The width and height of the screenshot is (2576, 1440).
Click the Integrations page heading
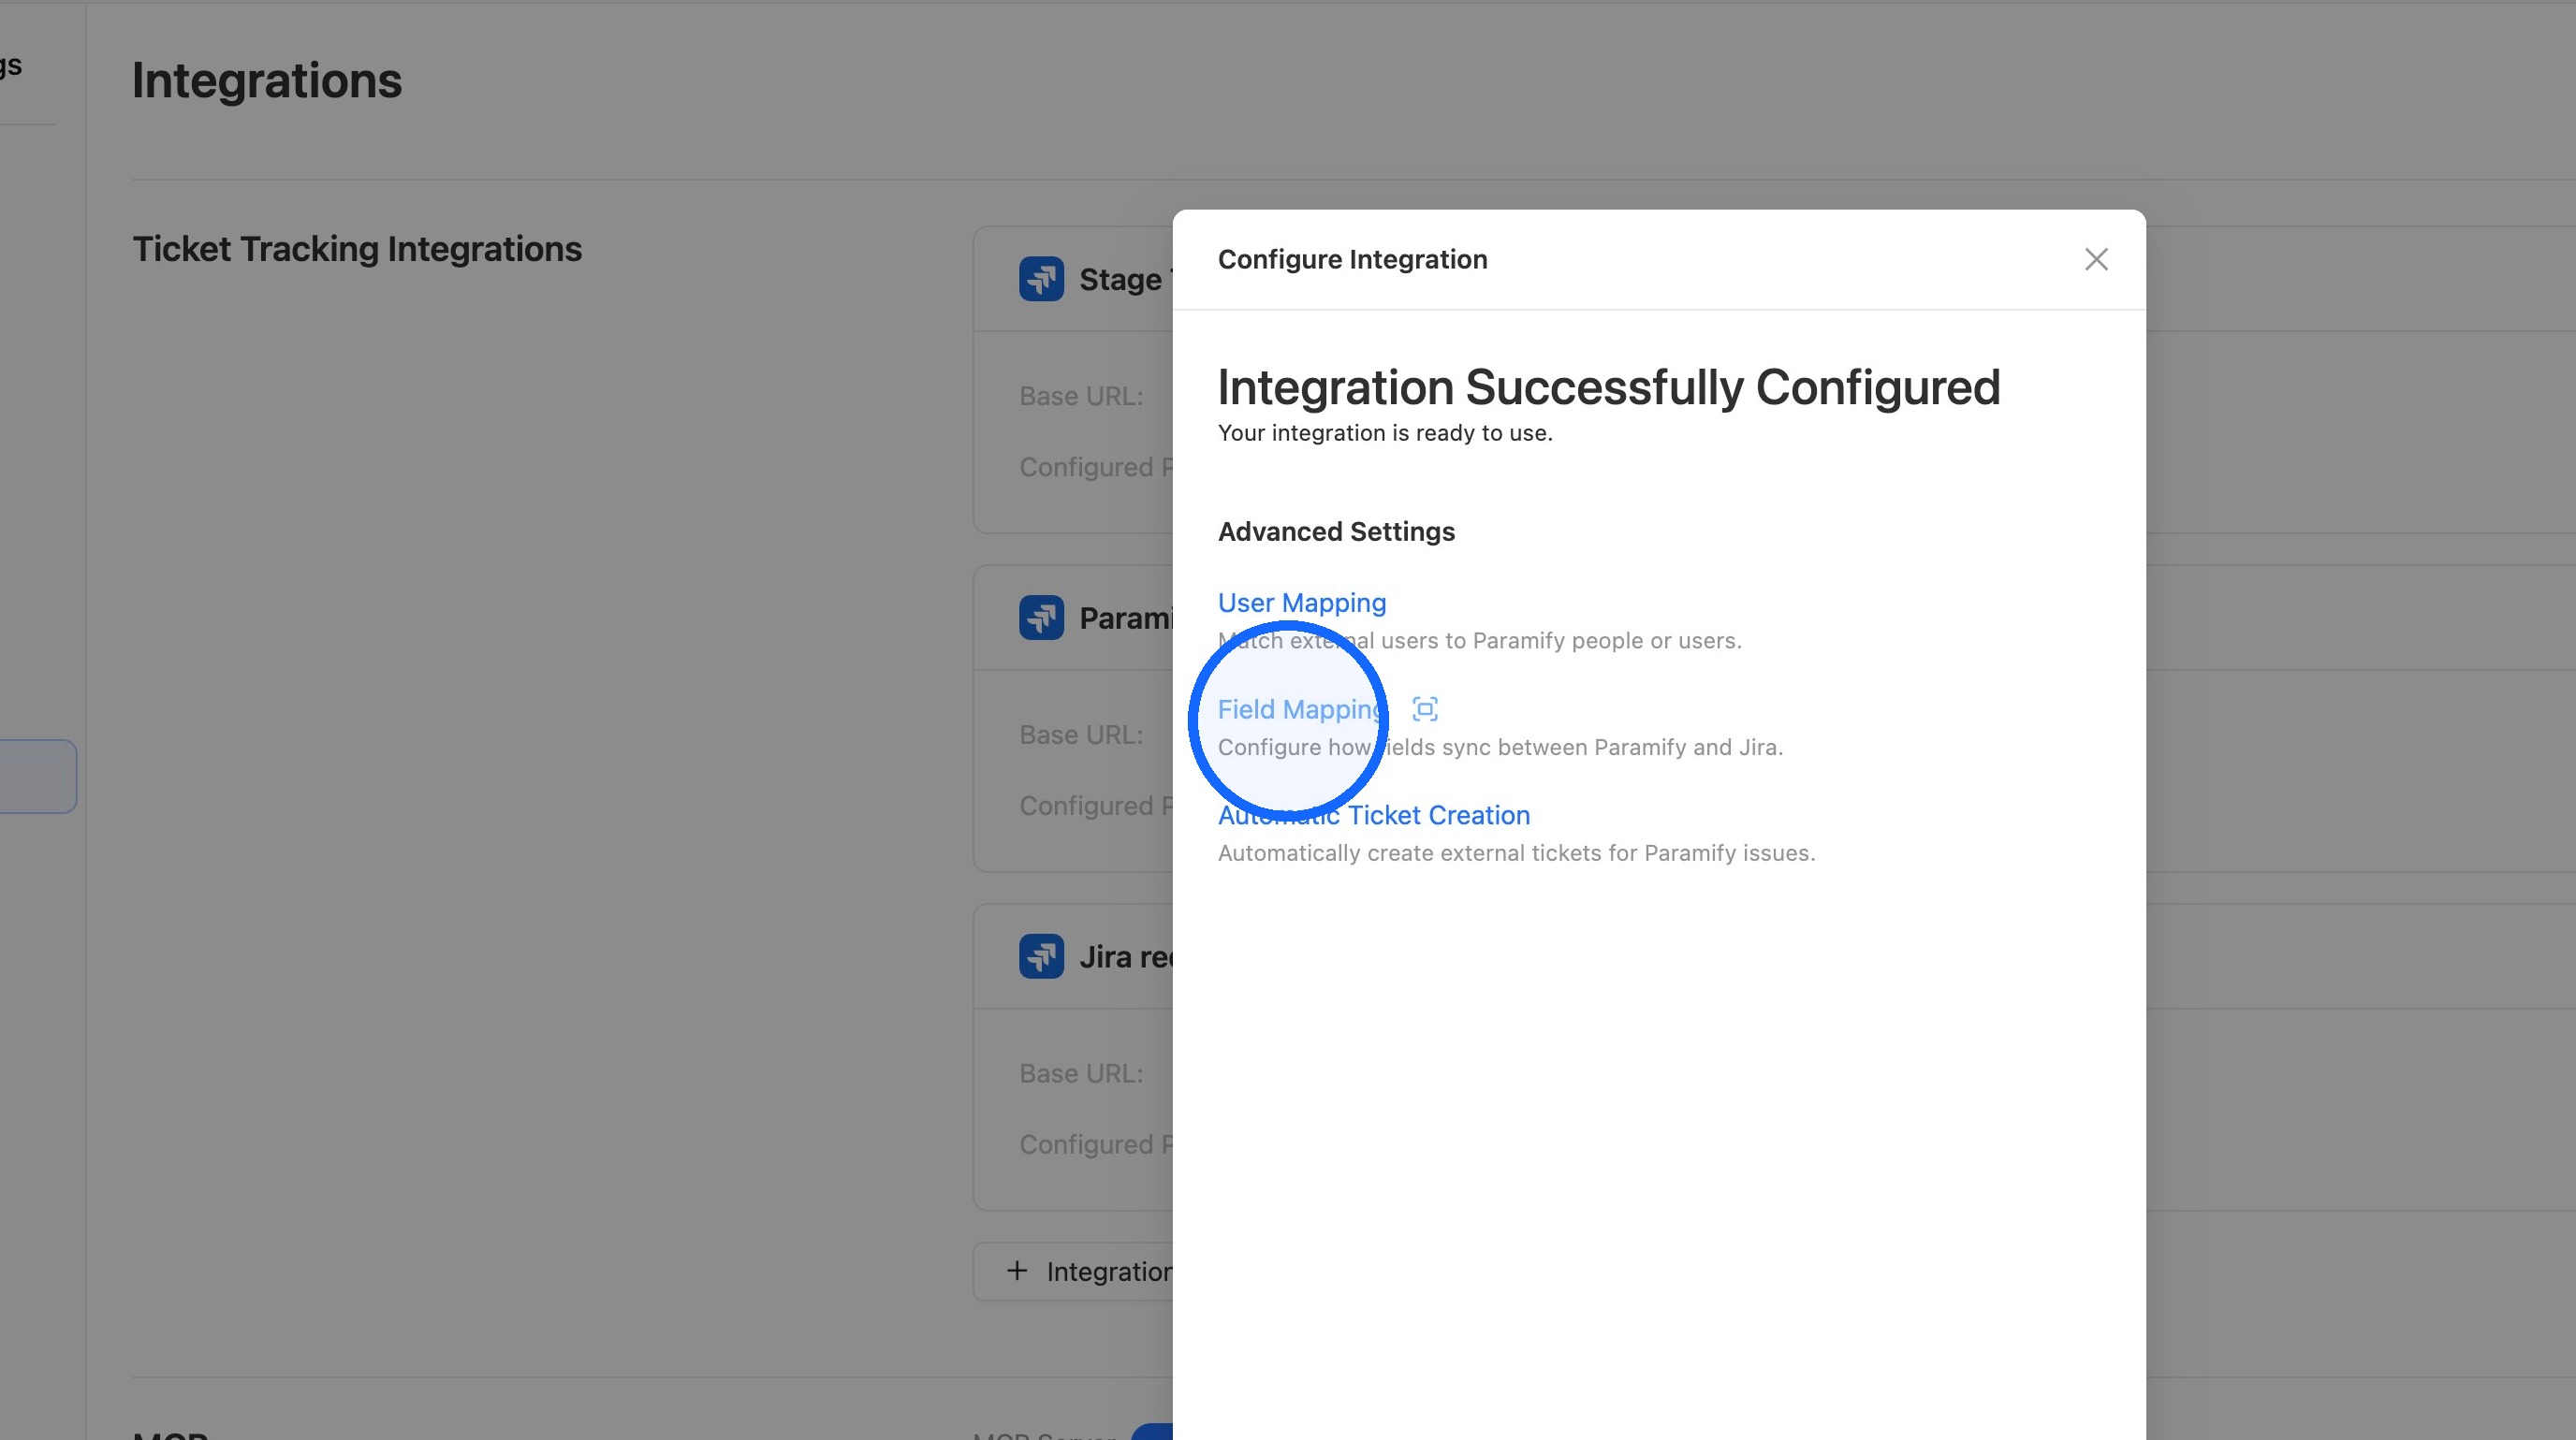click(267, 80)
